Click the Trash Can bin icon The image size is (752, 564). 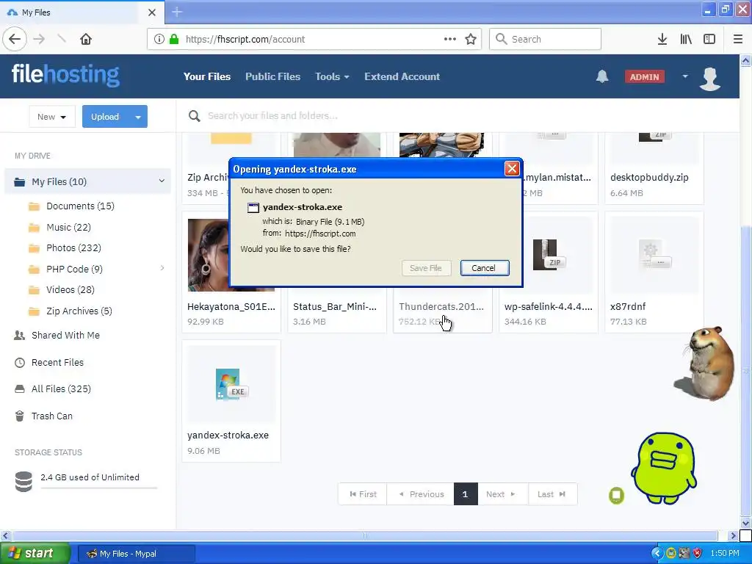(20, 416)
